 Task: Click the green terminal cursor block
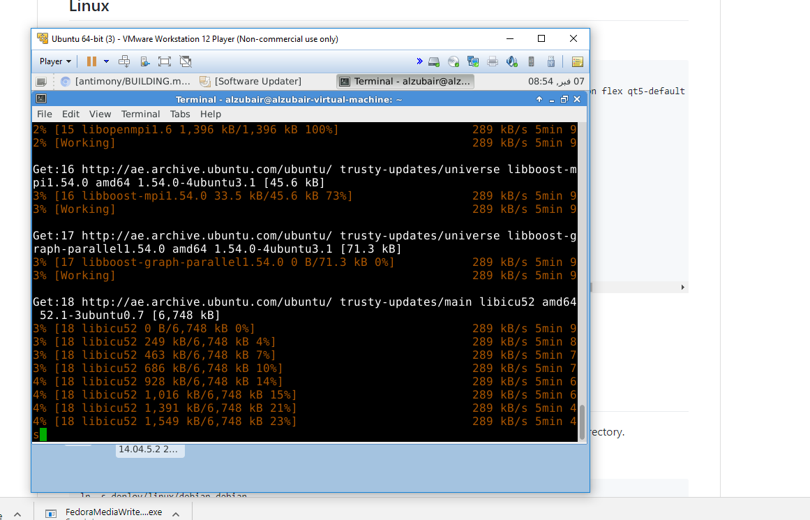43,435
